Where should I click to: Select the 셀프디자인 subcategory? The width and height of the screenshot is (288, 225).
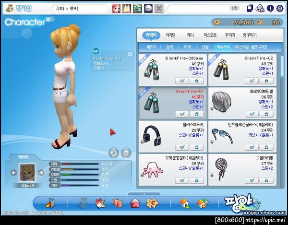point(259,47)
